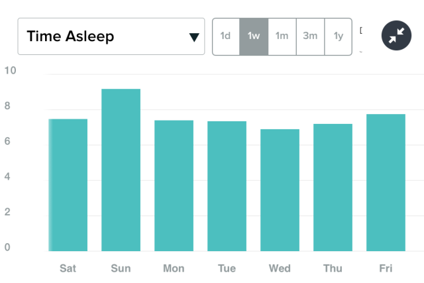
Task: Click the Saturday sleep bar
Action: pos(68,185)
